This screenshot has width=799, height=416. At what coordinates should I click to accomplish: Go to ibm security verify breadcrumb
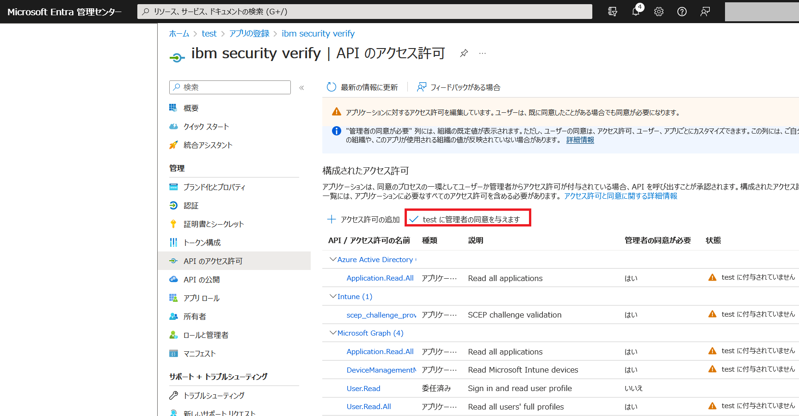click(318, 33)
